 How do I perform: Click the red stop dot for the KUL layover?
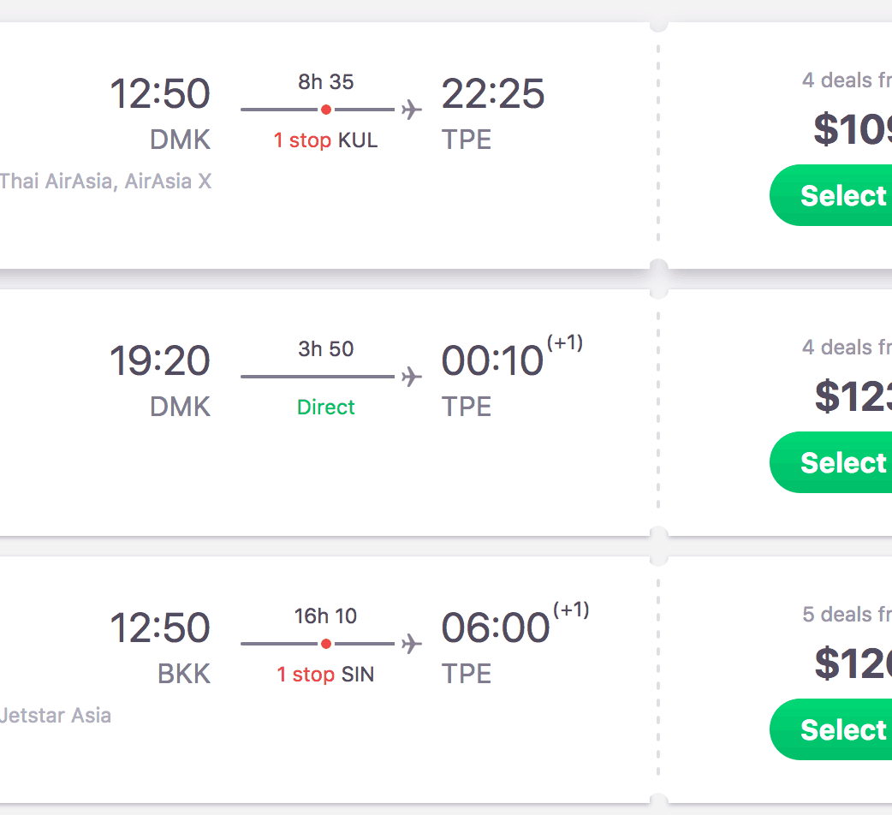coord(326,110)
